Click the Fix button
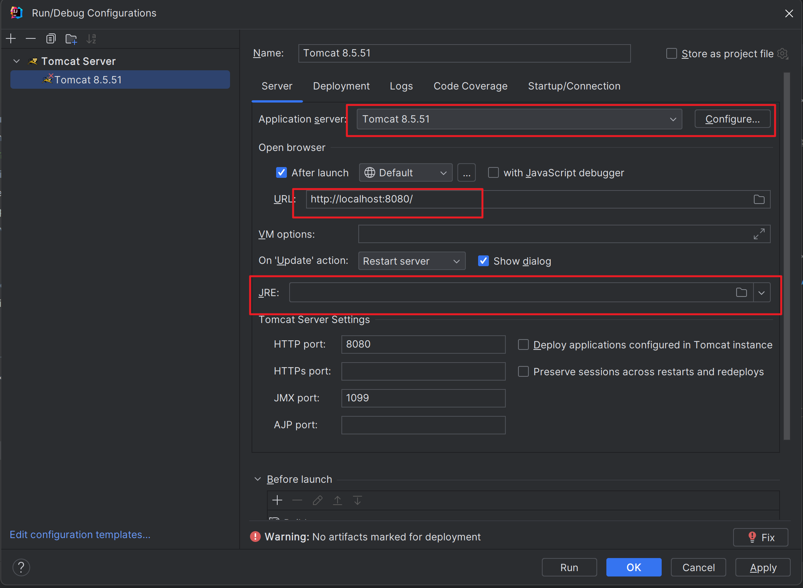 [x=760, y=537]
